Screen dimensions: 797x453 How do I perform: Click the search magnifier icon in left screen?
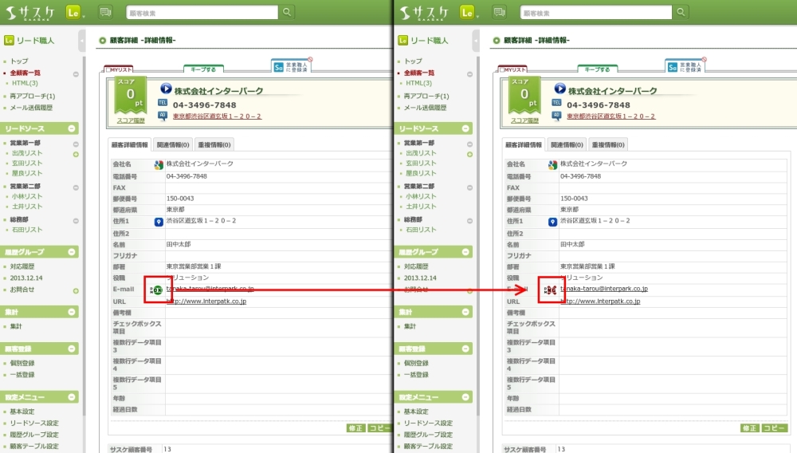pyautogui.click(x=288, y=12)
